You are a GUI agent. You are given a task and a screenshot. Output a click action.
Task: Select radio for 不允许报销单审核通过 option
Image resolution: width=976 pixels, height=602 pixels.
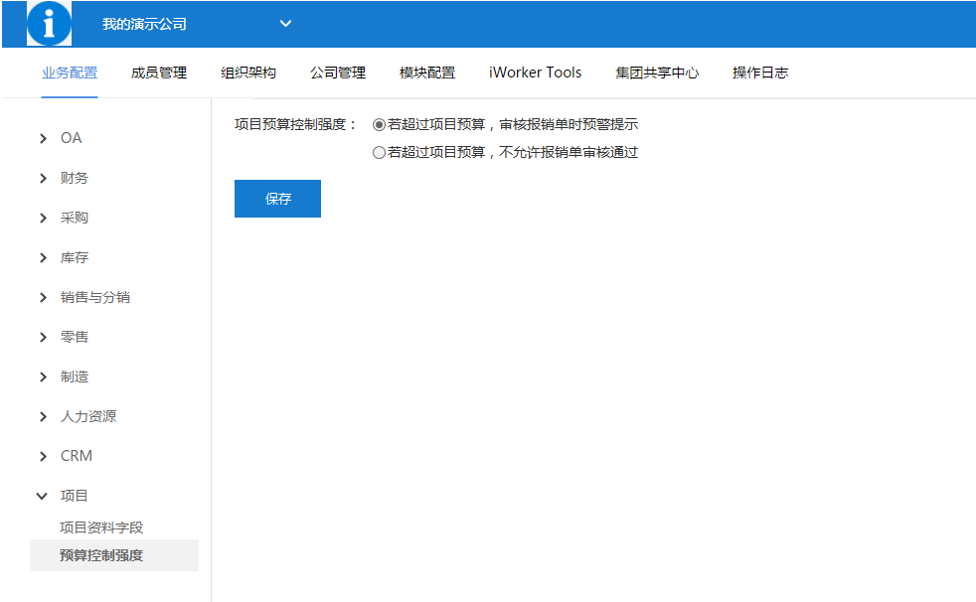point(379,152)
